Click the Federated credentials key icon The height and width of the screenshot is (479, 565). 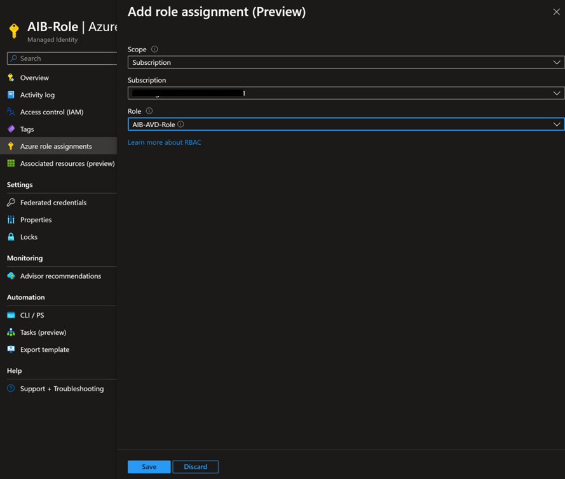11,203
